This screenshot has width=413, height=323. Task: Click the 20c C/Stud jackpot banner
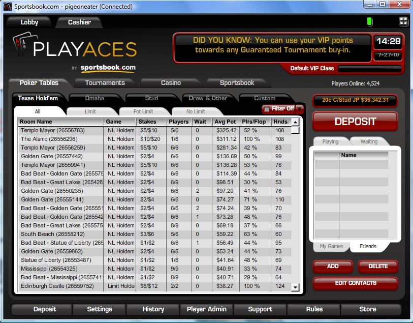pos(355,100)
